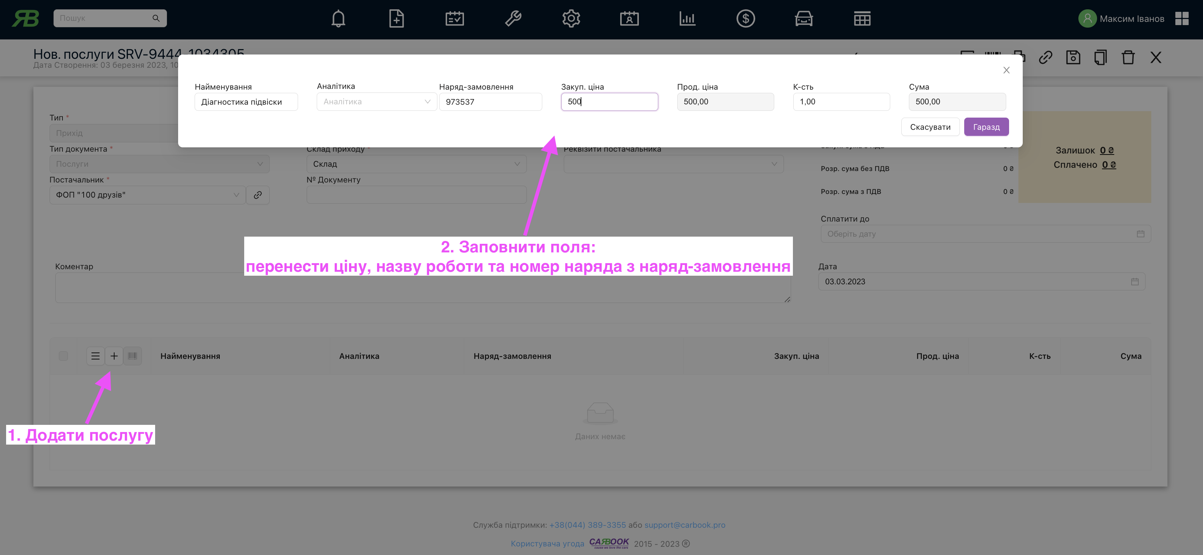Image resolution: width=1203 pixels, height=555 pixels.
Task: Click the new document icon in top bar
Action: pos(396,19)
